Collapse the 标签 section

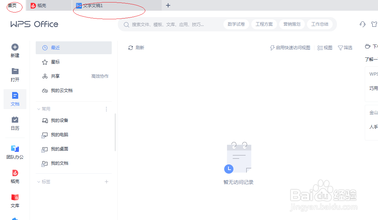tap(39, 182)
